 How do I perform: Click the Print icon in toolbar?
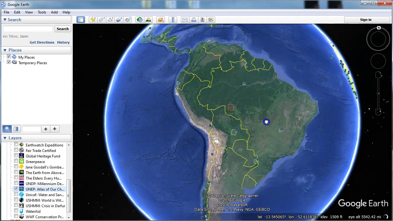pyautogui.click(x=194, y=20)
